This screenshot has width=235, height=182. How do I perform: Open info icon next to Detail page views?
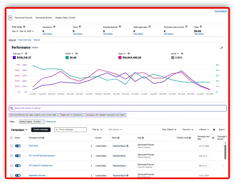tap(150, 27)
